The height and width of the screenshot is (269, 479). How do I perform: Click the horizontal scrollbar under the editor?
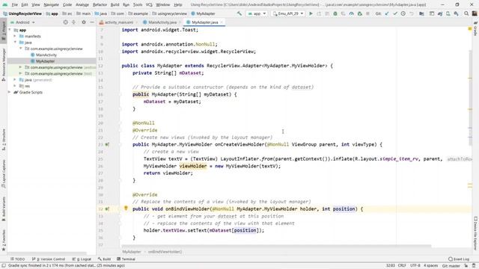276,246
